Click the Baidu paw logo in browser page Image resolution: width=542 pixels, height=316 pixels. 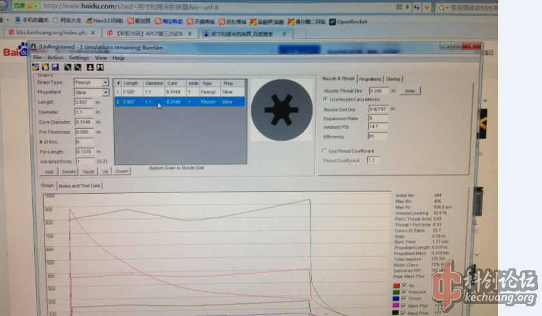(23, 49)
